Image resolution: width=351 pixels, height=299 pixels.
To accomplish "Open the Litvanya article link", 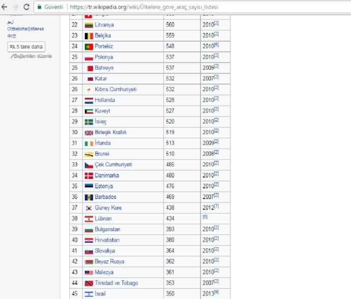I will (104, 24).
